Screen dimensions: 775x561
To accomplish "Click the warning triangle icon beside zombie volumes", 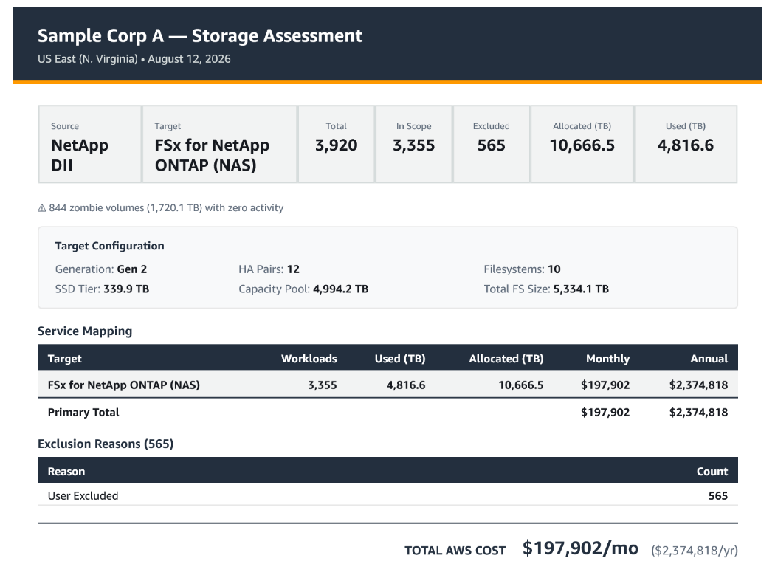I will tap(42, 208).
